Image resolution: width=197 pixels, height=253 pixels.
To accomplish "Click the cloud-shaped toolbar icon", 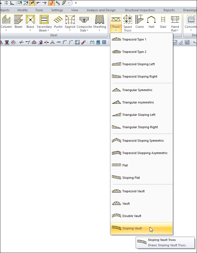I will [x=34, y=42].
